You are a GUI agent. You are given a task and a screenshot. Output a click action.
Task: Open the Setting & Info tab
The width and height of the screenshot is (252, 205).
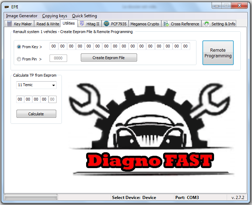pyautogui.click(x=219, y=24)
